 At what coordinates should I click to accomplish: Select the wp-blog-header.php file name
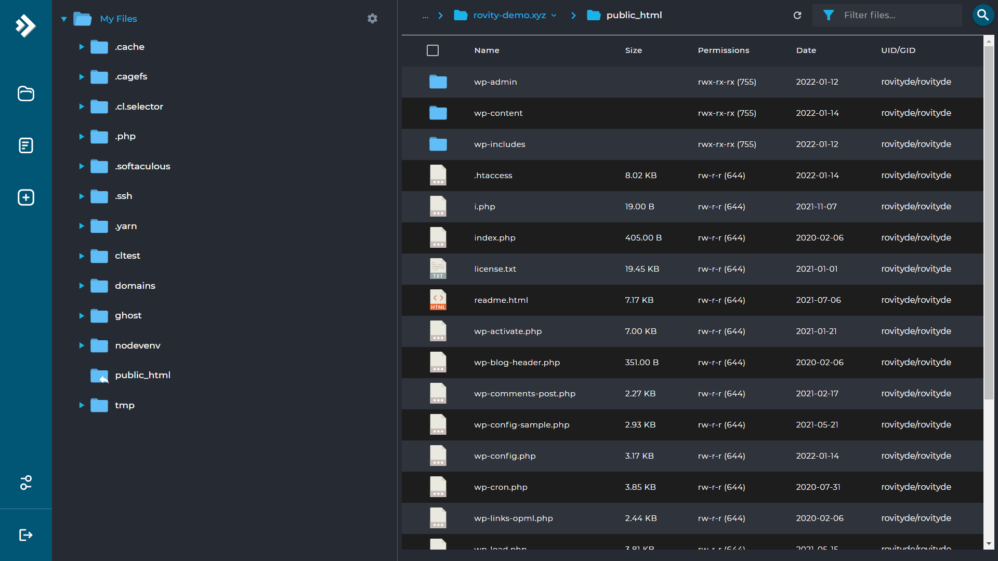click(x=517, y=363)
